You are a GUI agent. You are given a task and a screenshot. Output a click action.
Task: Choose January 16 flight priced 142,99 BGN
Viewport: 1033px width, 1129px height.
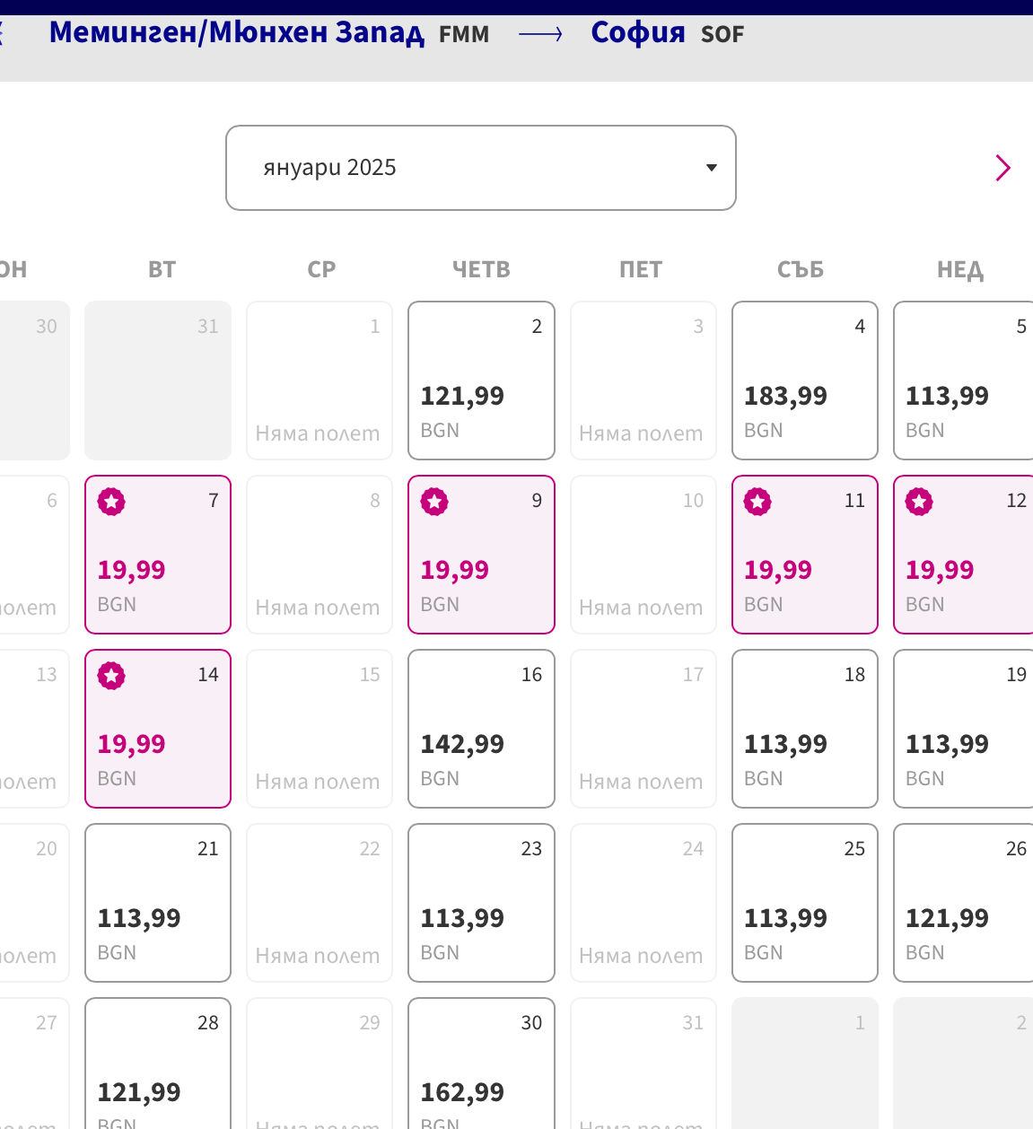481,729
